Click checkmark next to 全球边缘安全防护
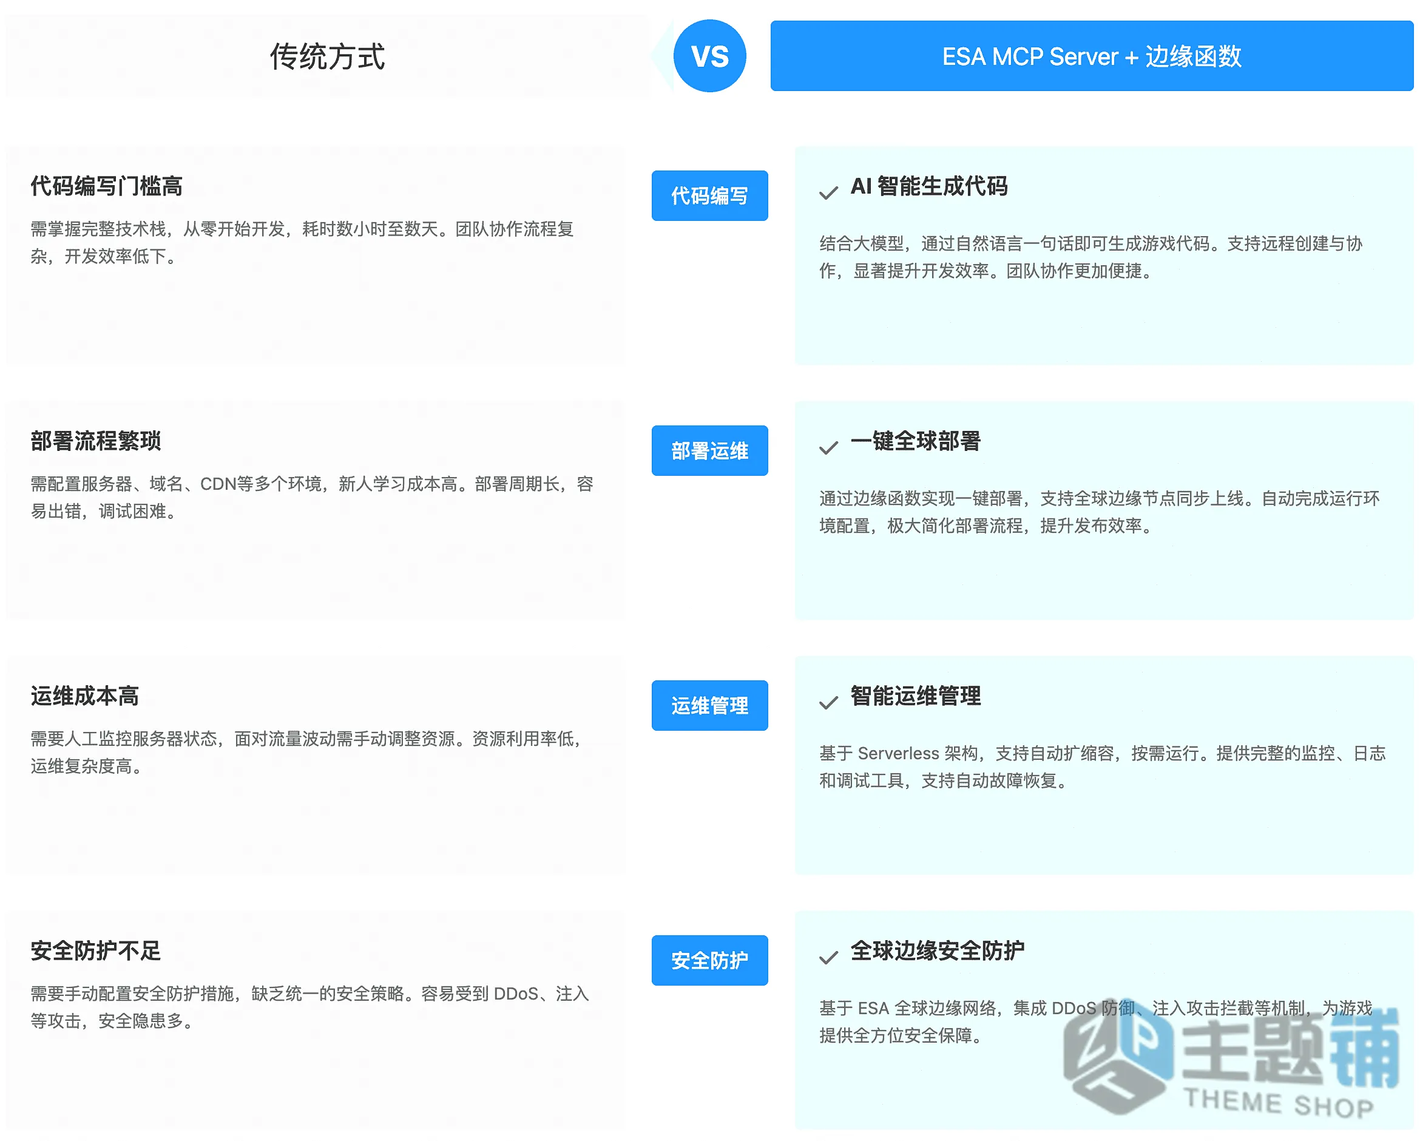 pos(828,957)
